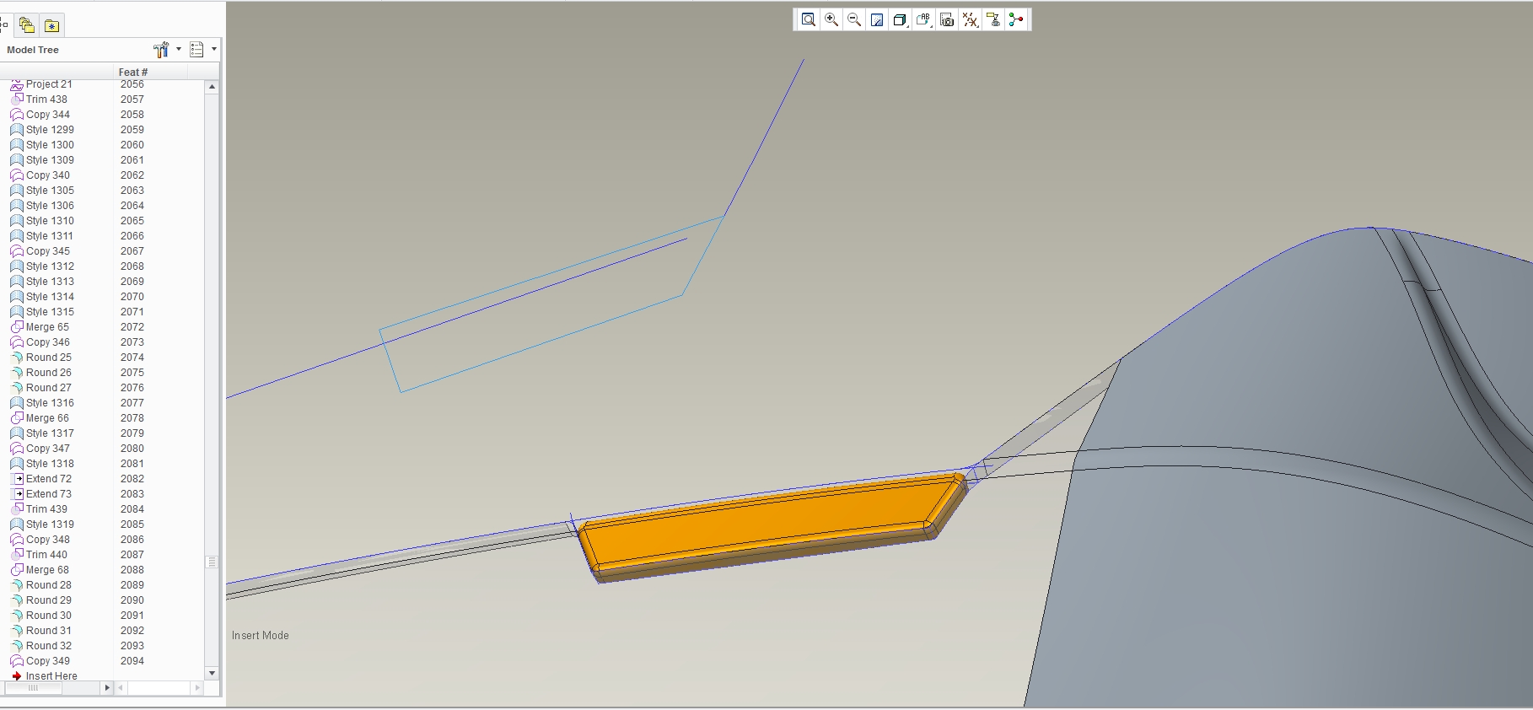Click the Refit view icon

808,20
